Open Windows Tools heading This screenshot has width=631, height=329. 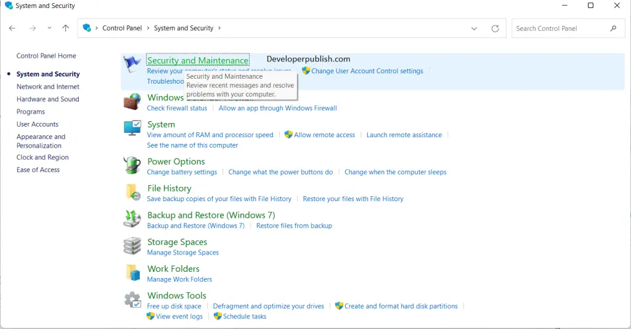177,296
